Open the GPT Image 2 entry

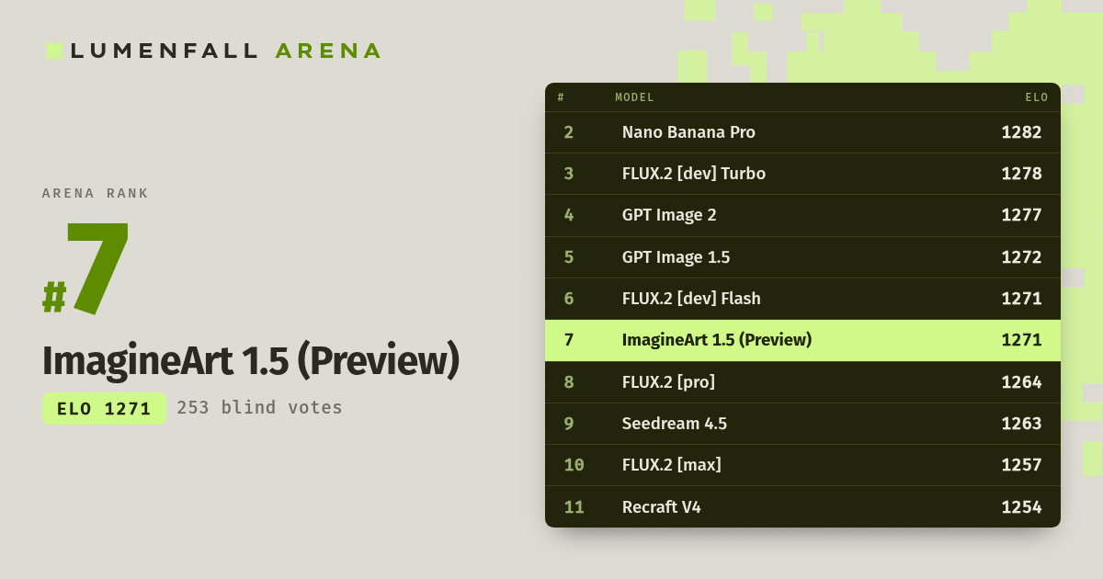[x=802, y=215]
